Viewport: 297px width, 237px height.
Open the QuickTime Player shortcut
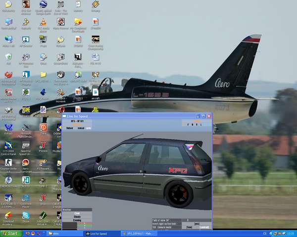click(26, 201)
